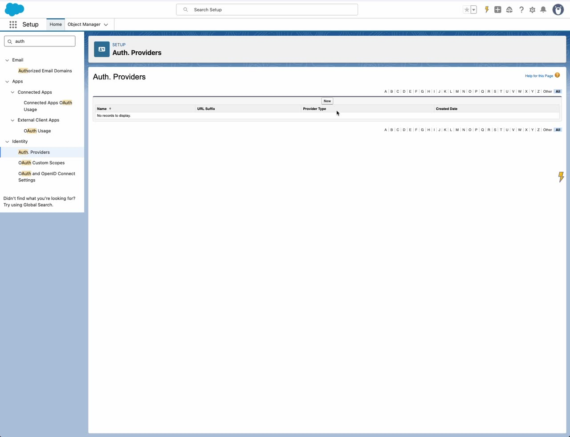Collapse the Connected Apps node
Image resolution: width=570 pixels, height=437 pixels.
click(12, 92)
